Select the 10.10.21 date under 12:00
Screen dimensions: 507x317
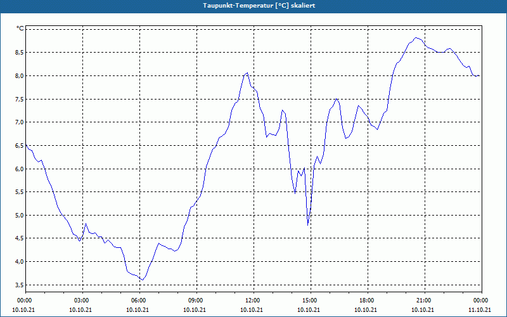tap(251, 310)
